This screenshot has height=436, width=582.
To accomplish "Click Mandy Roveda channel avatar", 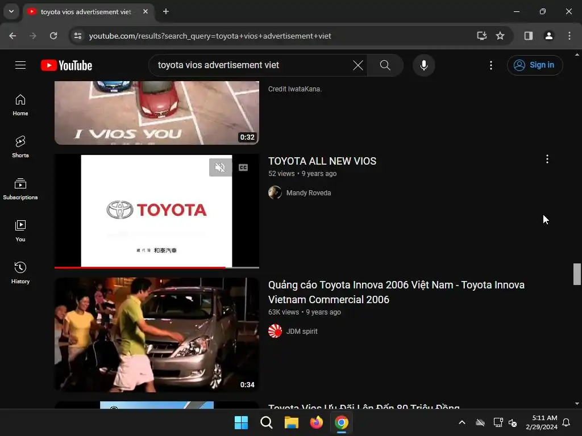I will [x=275, y=192].
